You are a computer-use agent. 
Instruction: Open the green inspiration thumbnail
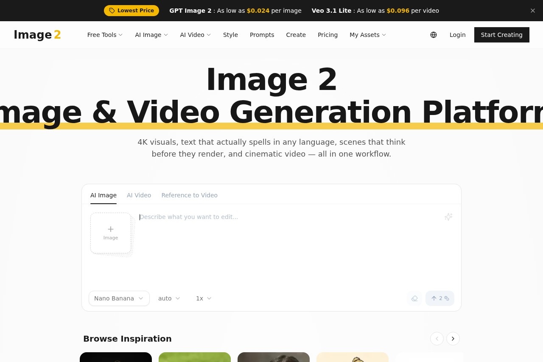click(195, 357)
